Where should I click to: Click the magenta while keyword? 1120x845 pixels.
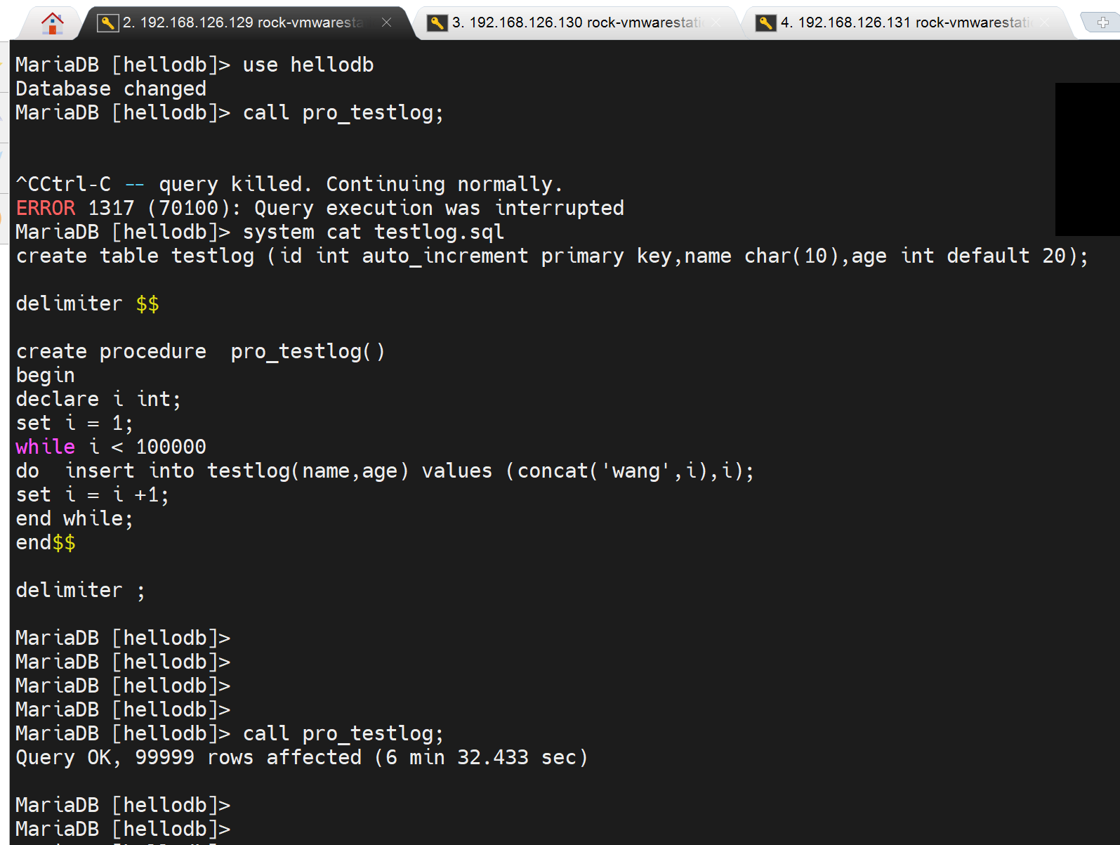click(45, 447)
